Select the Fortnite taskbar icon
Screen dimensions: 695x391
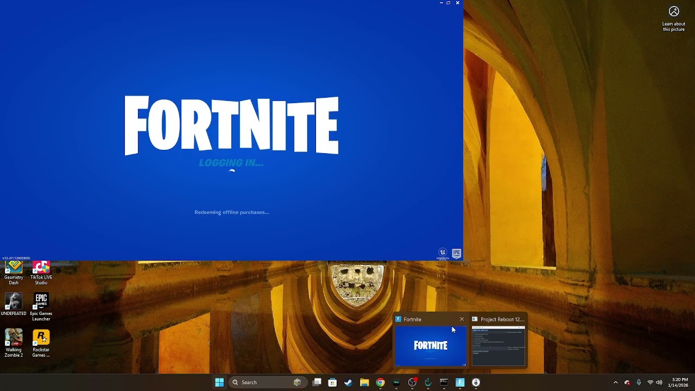460,382
